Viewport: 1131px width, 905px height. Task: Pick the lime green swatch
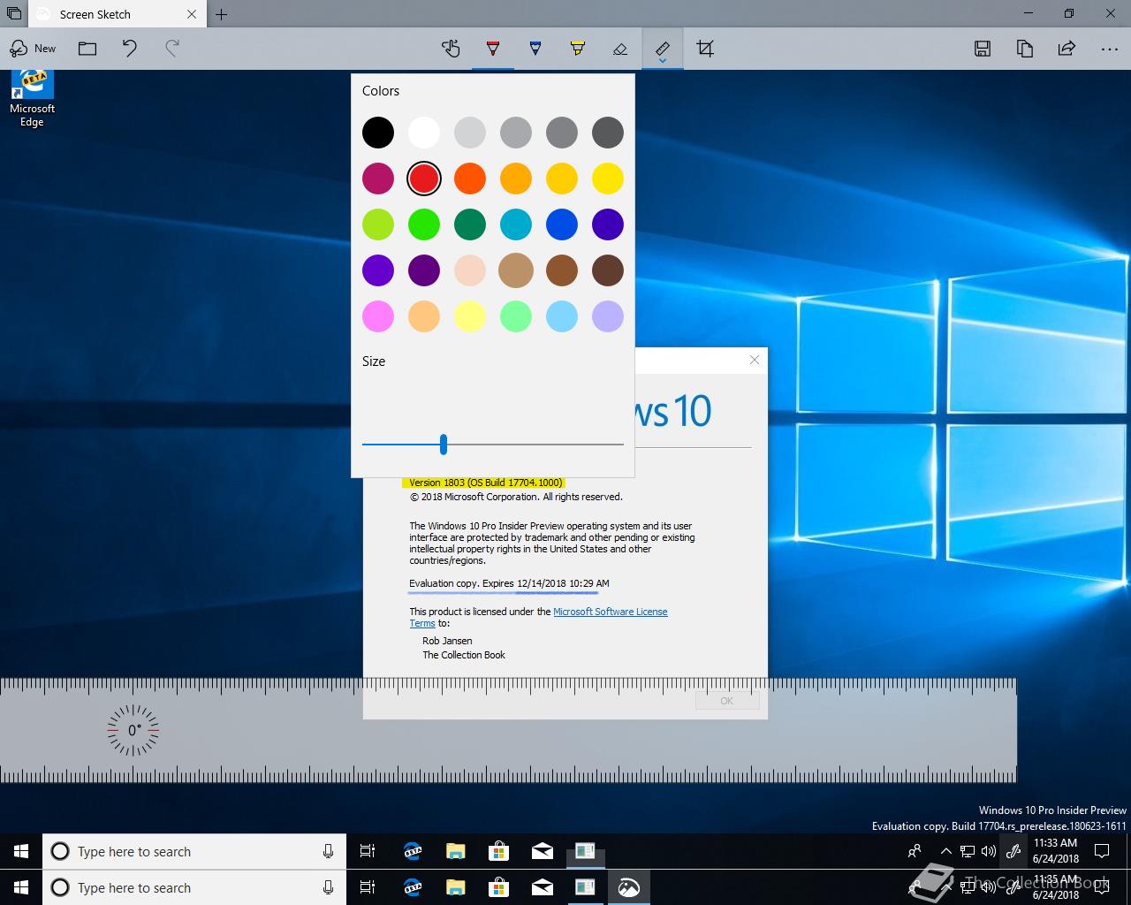[378, 224]
